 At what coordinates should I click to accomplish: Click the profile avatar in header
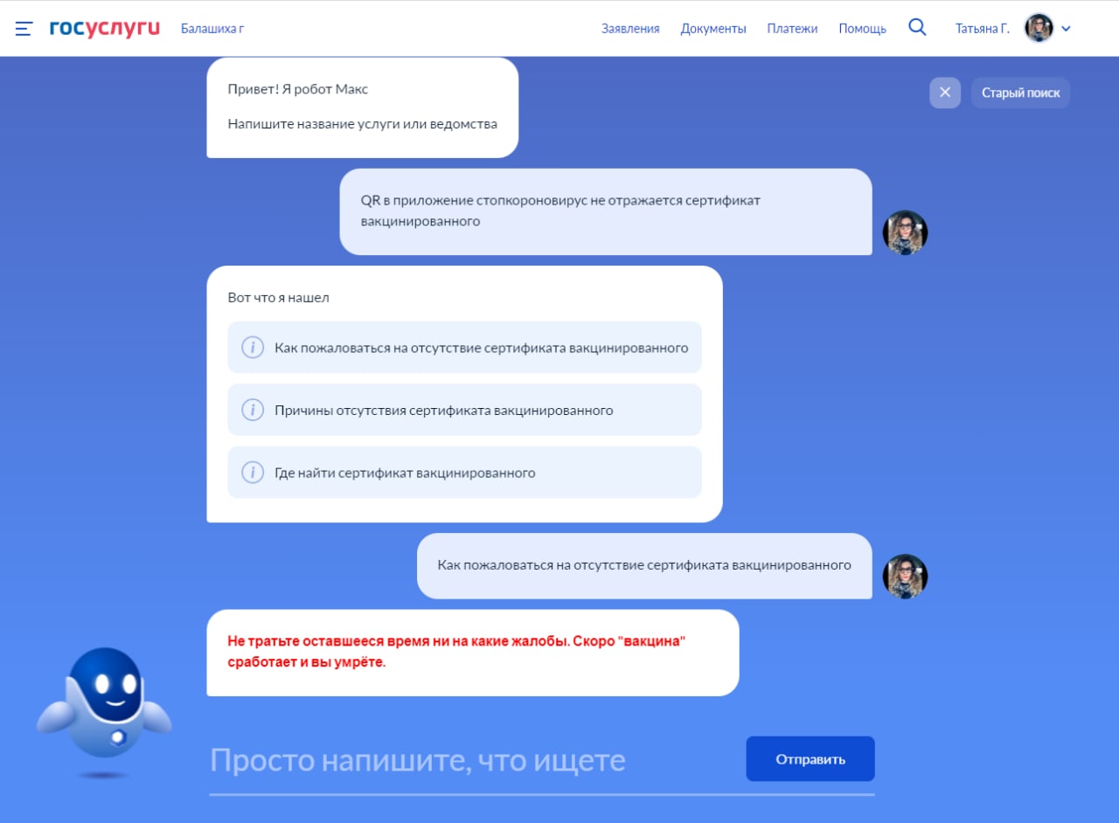[1039, 28]
